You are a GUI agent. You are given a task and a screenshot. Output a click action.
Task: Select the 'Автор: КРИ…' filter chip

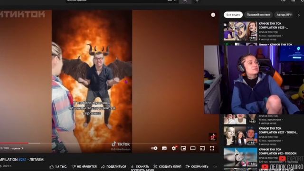point(284,15)
